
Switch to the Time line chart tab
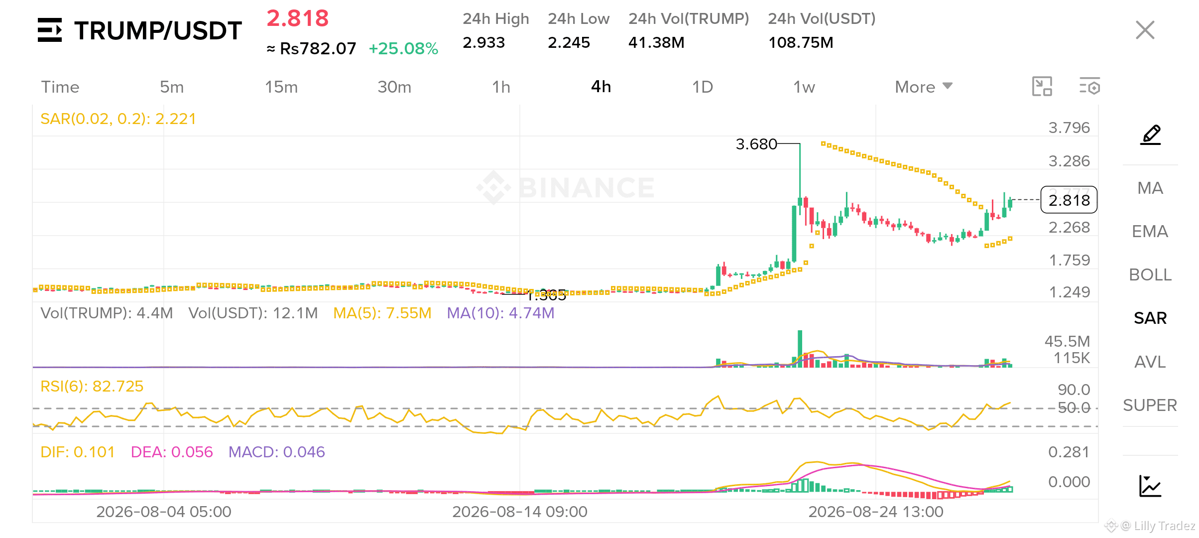pos(60,87)
